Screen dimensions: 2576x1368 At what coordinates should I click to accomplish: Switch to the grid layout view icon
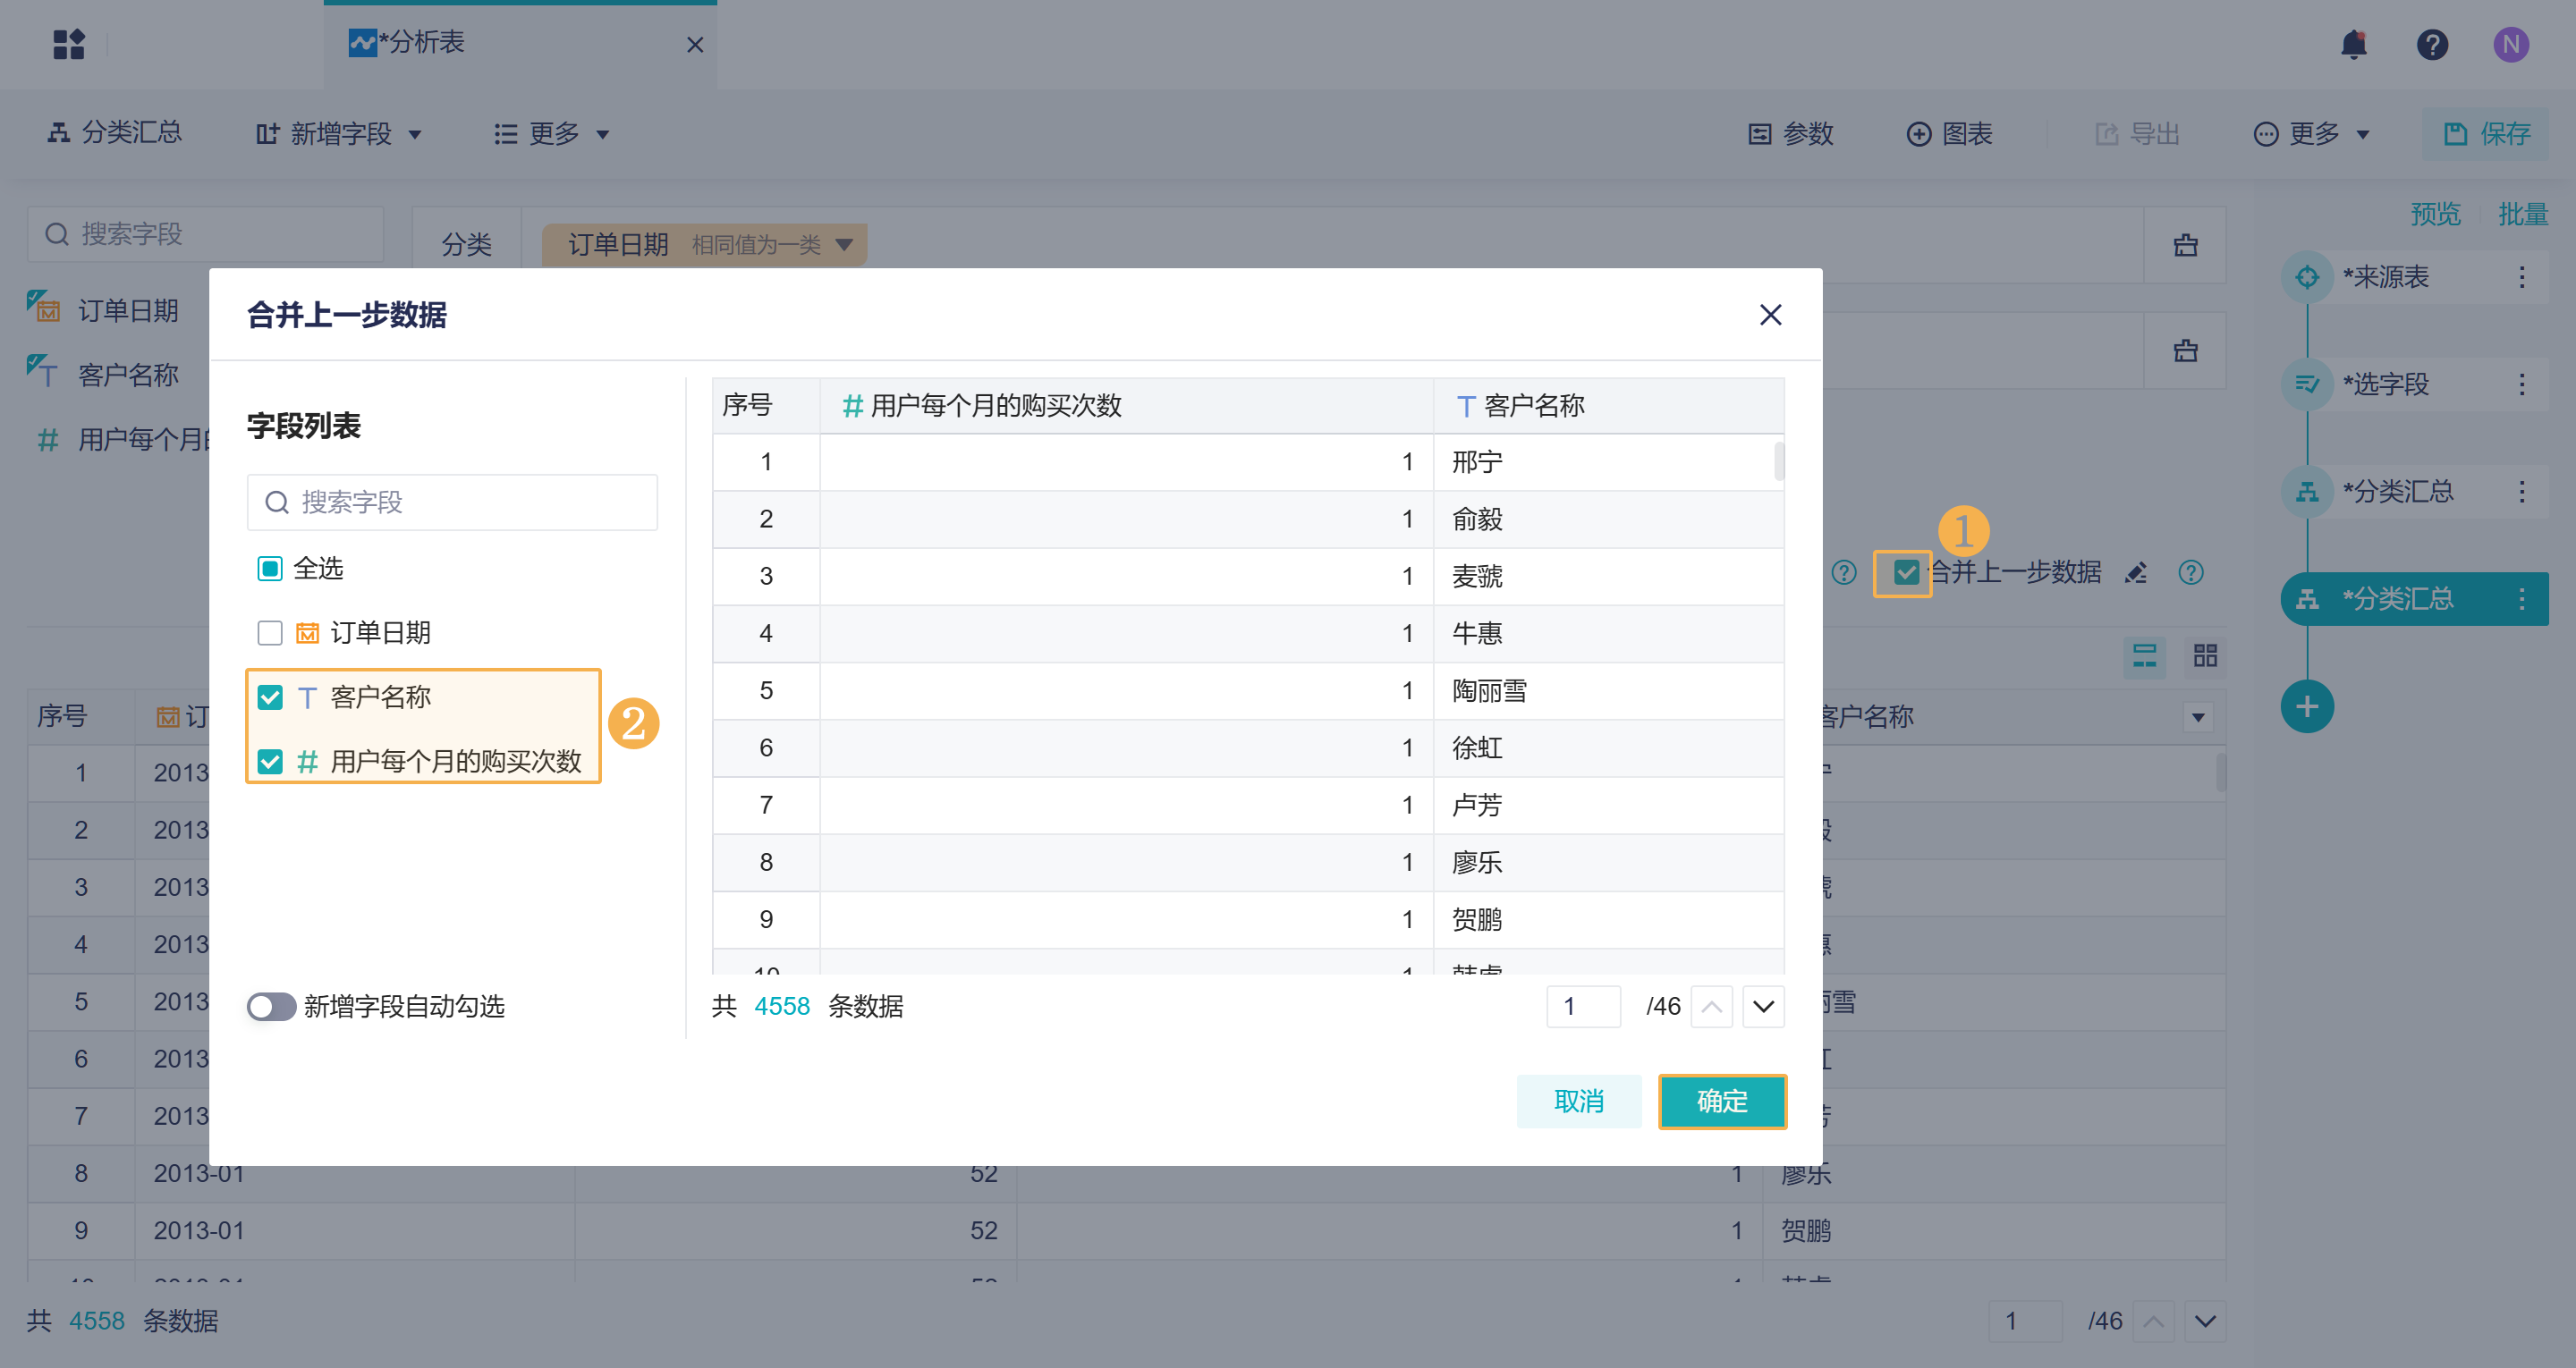(x=2205, y=656)
